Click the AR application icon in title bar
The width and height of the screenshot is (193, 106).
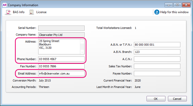[x=5, y=5]
